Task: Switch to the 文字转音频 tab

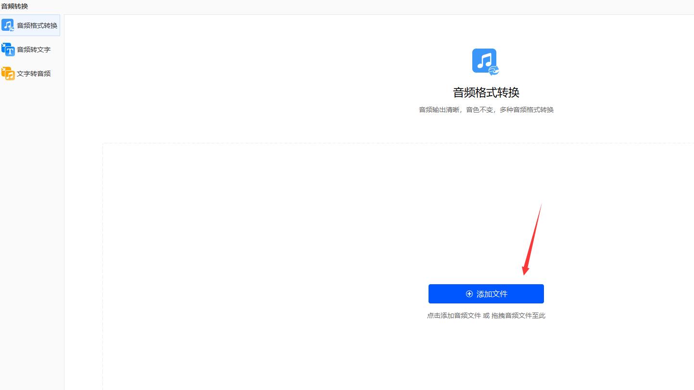Action: pos(33,73)
